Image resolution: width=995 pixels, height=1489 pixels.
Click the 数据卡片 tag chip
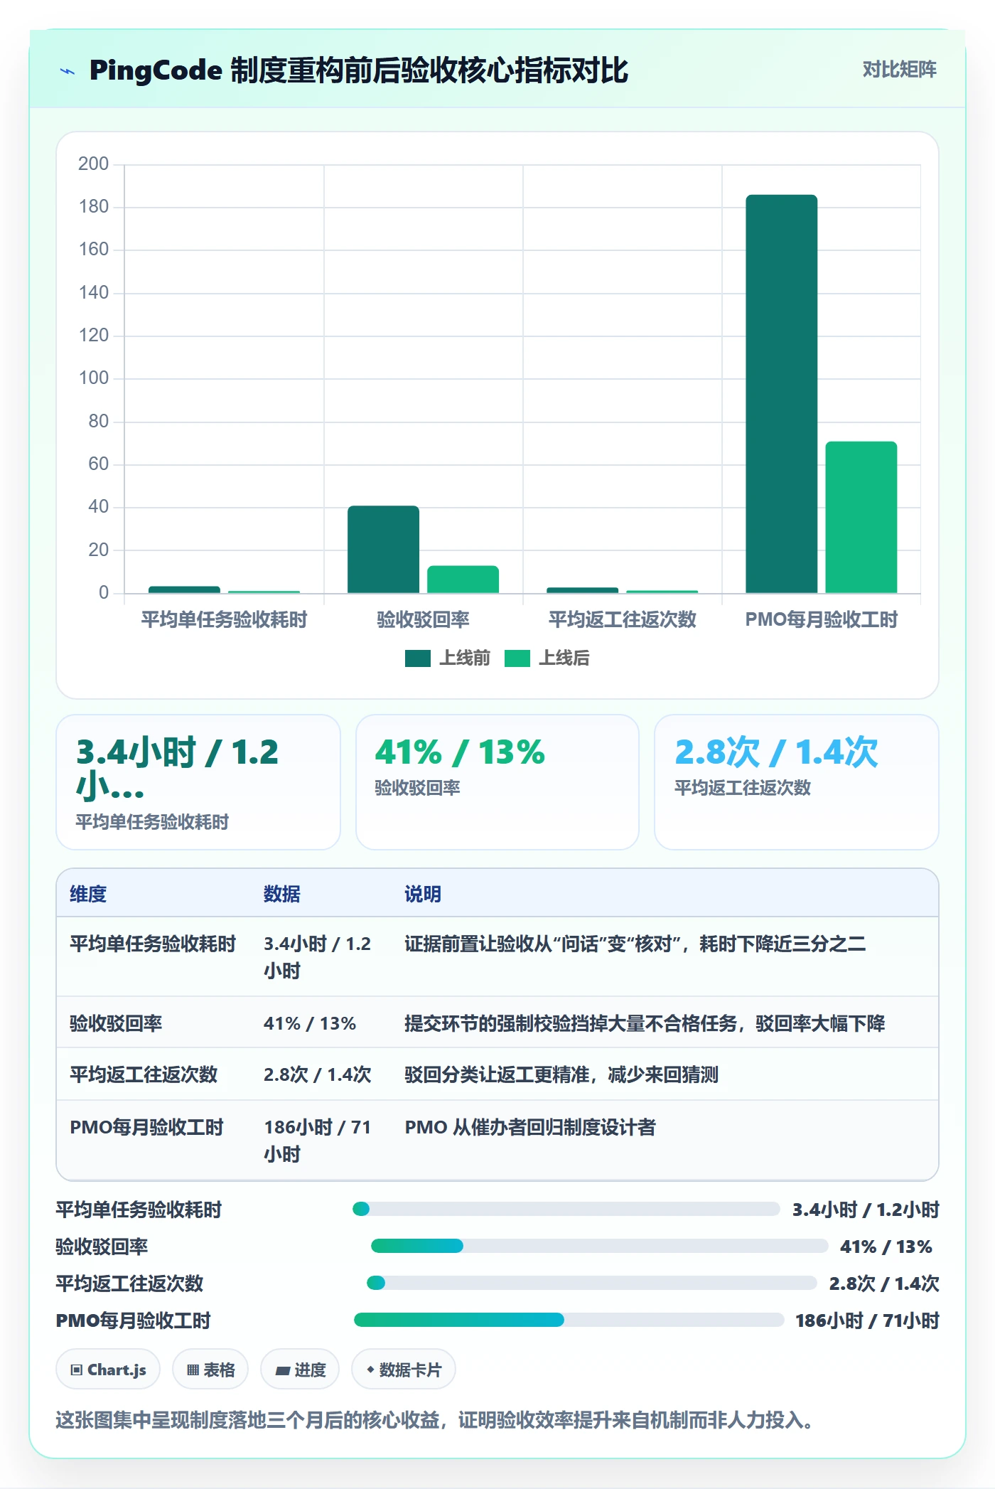[x=404, y=1370]
